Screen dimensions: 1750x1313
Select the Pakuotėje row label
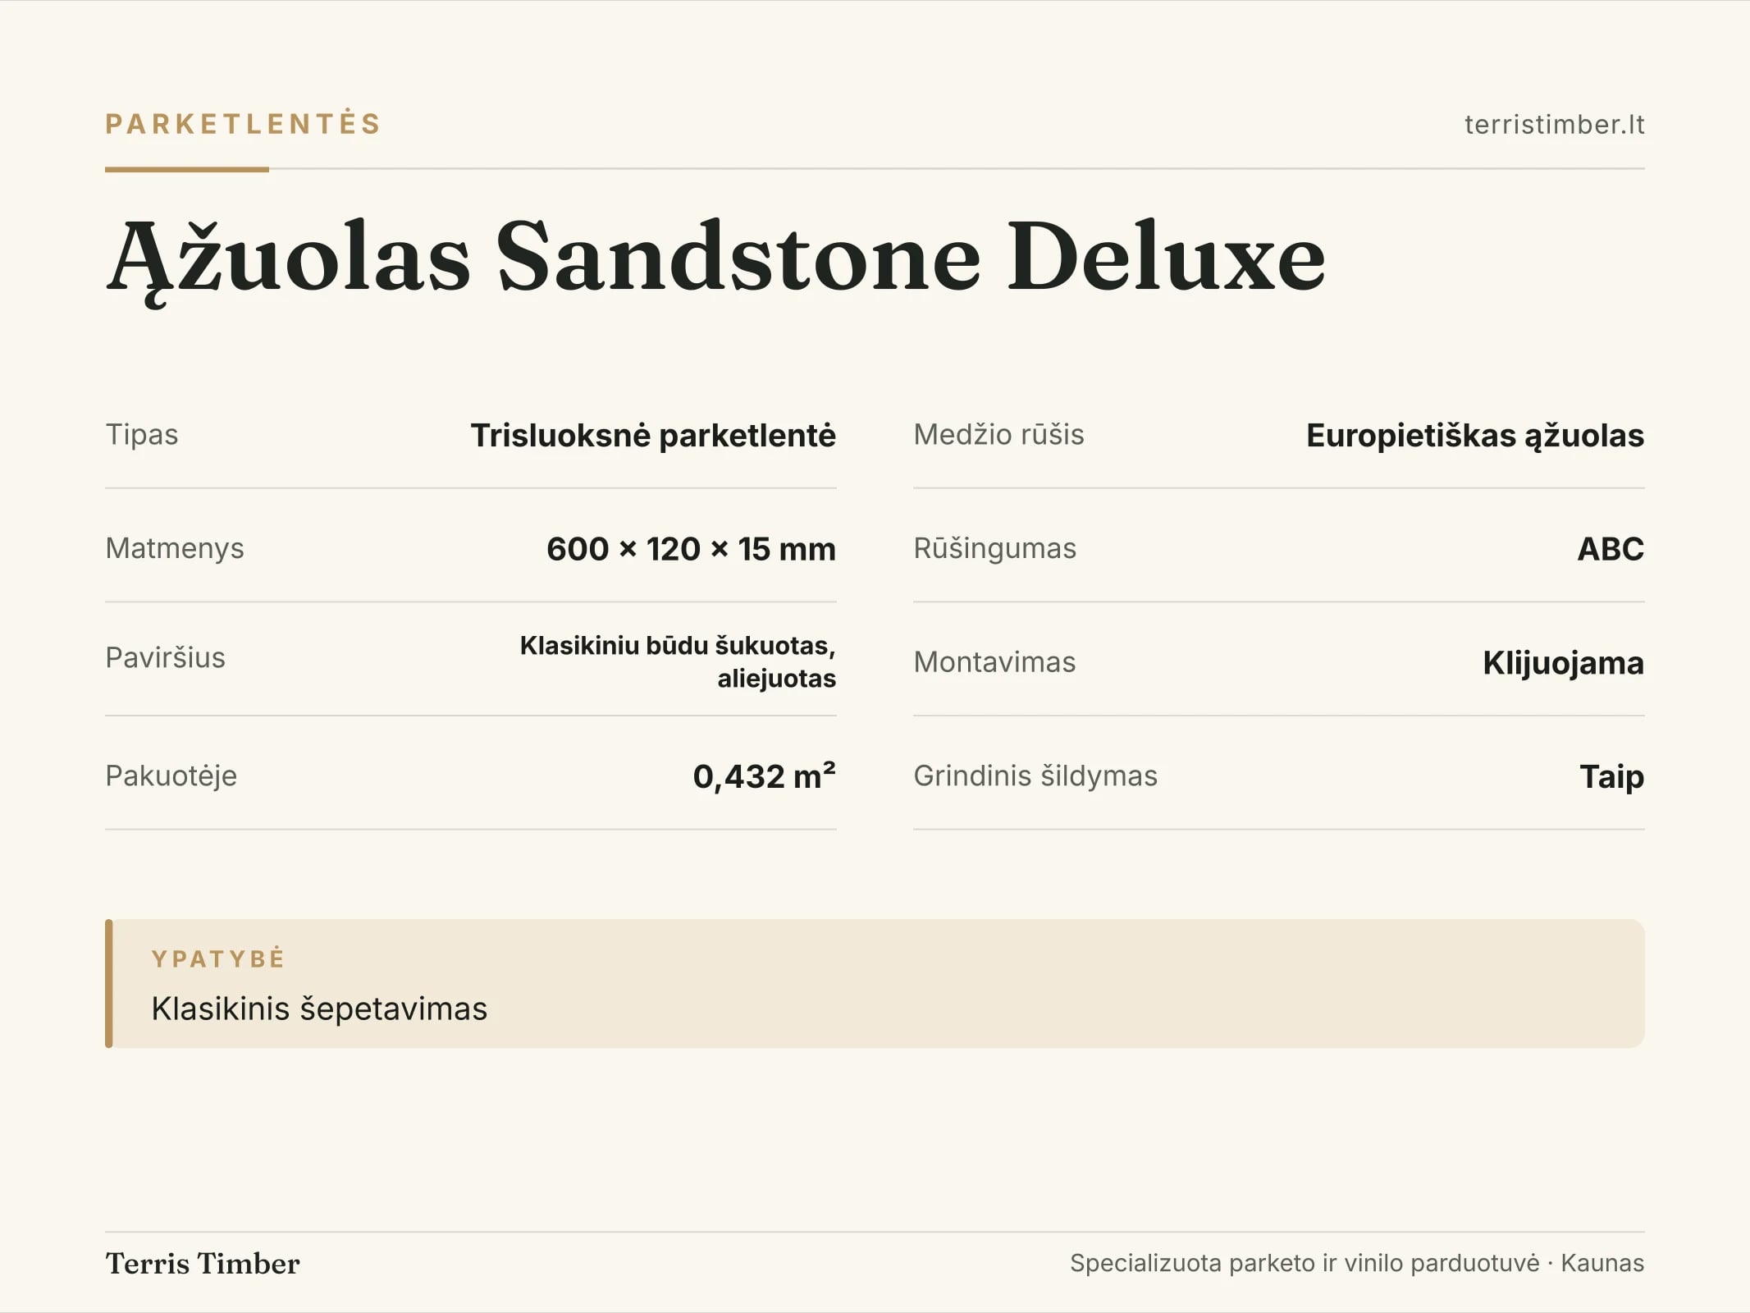[171, 776]
